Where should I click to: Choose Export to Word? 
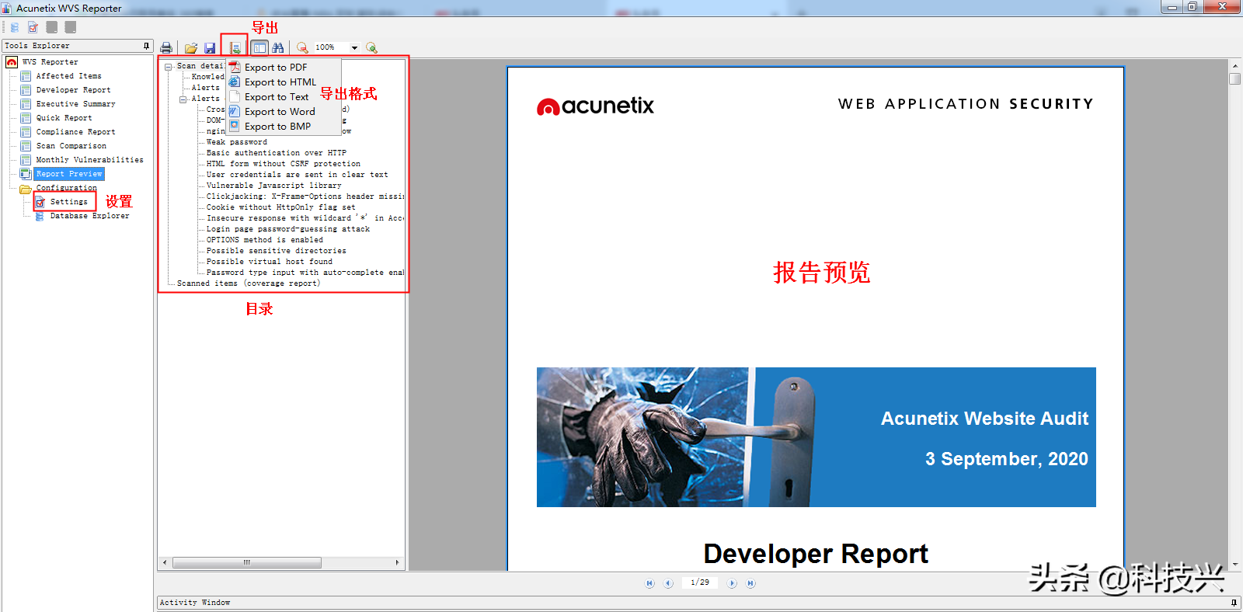(x=280, y=112)
